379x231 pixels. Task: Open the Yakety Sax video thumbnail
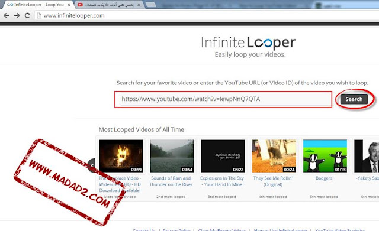(x=367, y=156)
